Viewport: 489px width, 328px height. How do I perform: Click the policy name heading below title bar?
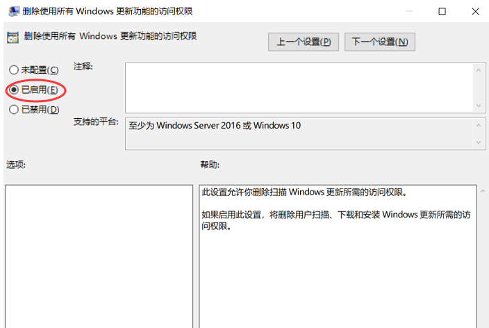click(110, 36)
